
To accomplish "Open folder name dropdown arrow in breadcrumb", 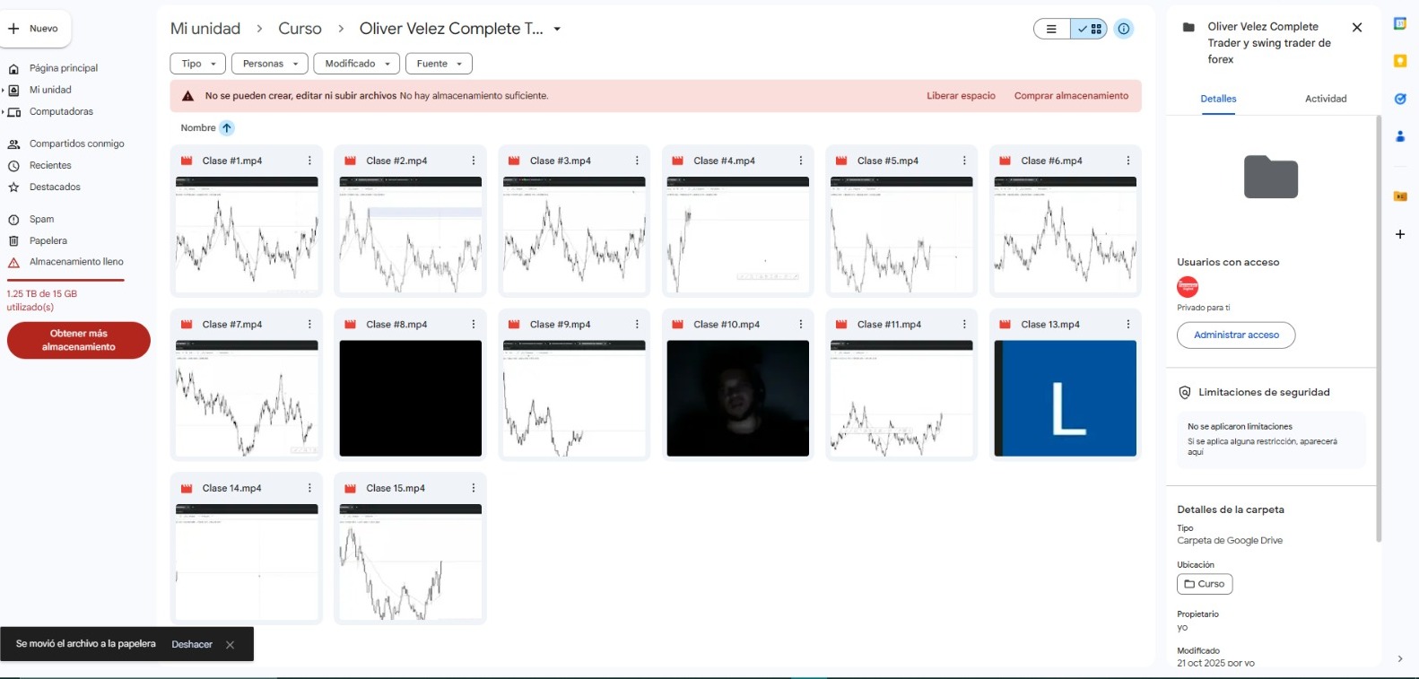I will pyautogui.click(x=557, y=29).
